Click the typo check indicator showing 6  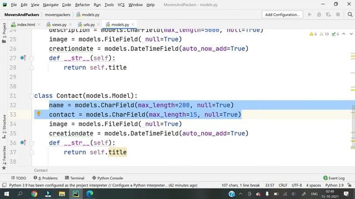(335, 34)
